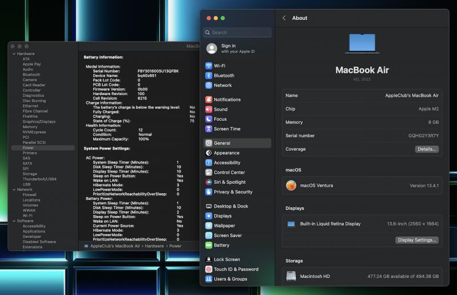The width and height of the screenshot is (457, 295).
Task: Click the 8 GB memory value
Action: click(x=434, y=122)
